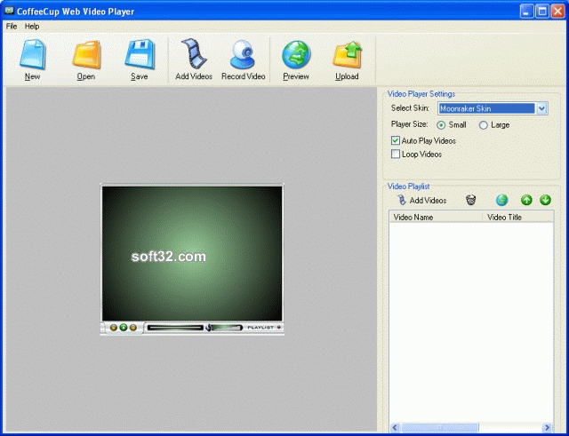
Task: Maximize the CoffeeCup Web Video Player window
Action: click(542, 12)
